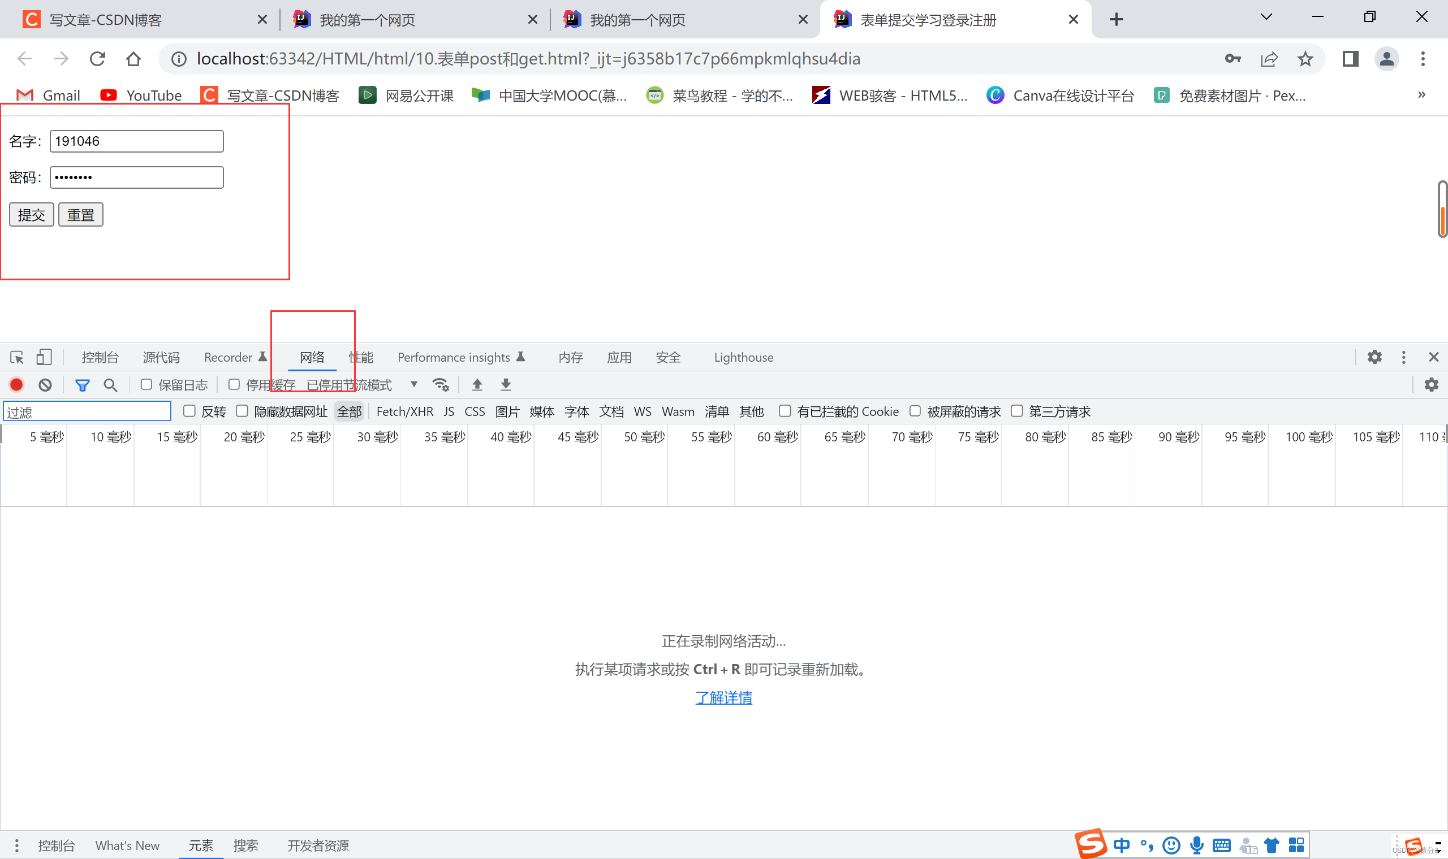
Task: Check 第三方请求 option
Action: (1016, 411)
